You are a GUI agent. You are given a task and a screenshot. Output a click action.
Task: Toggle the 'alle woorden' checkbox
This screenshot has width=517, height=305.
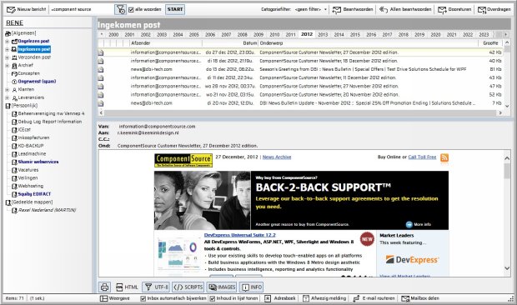point(131,9)
